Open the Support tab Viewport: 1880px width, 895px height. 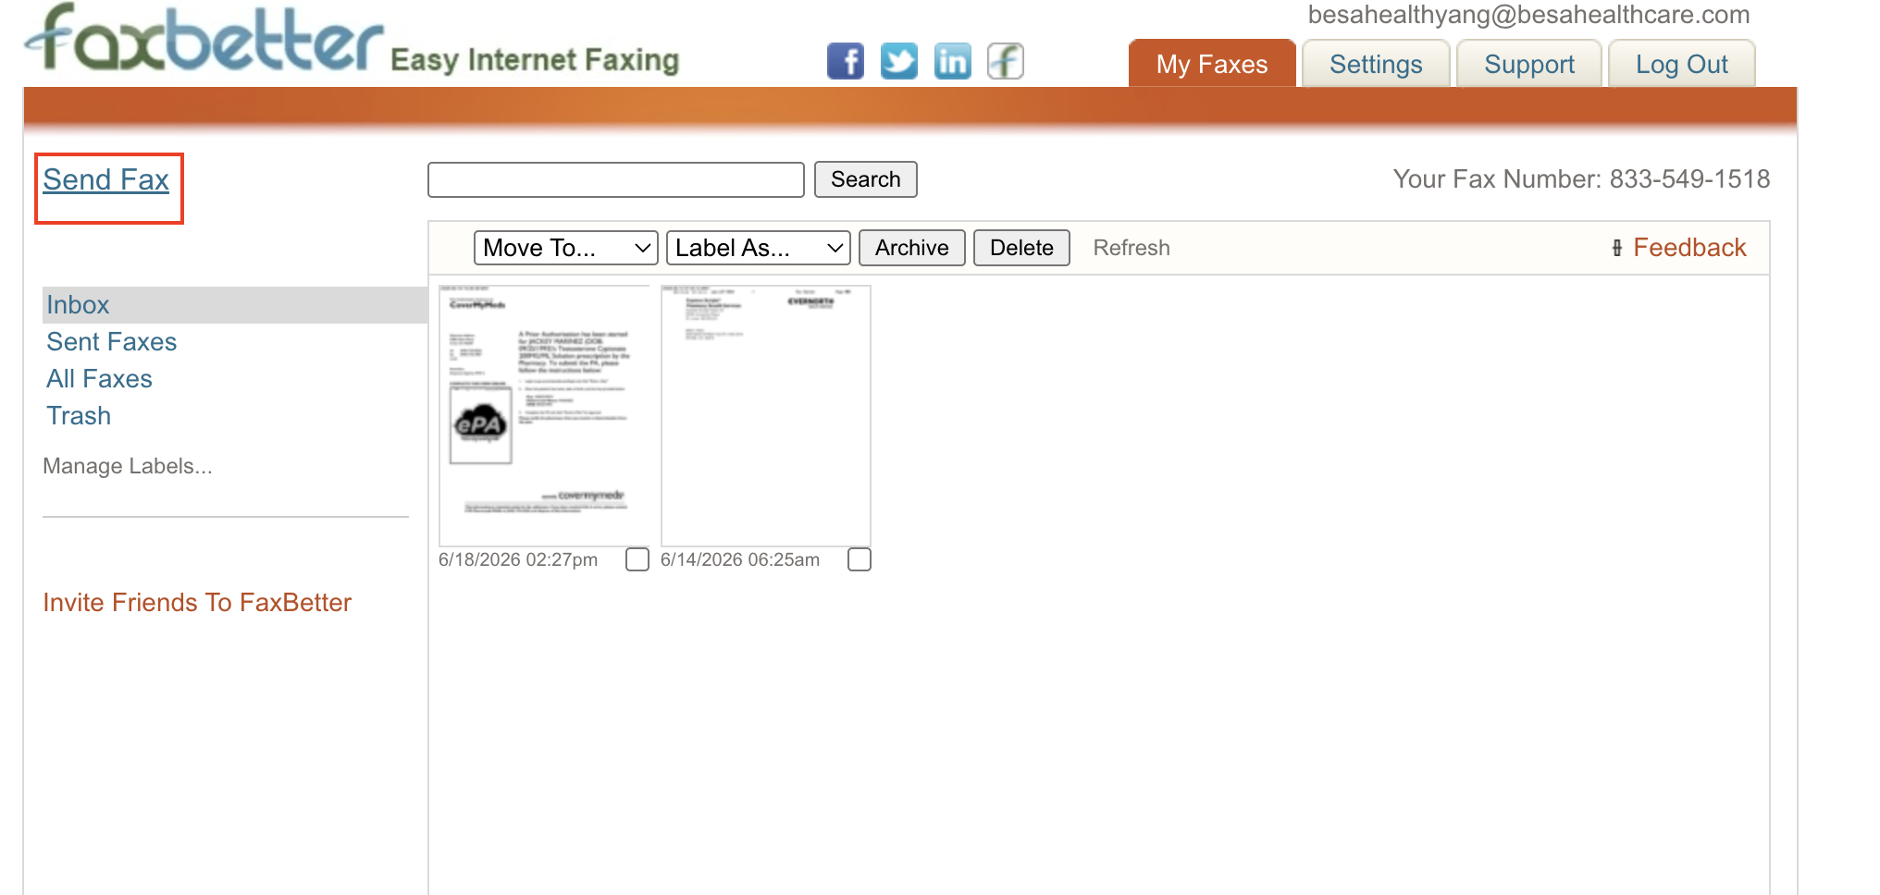[1529, 64]
